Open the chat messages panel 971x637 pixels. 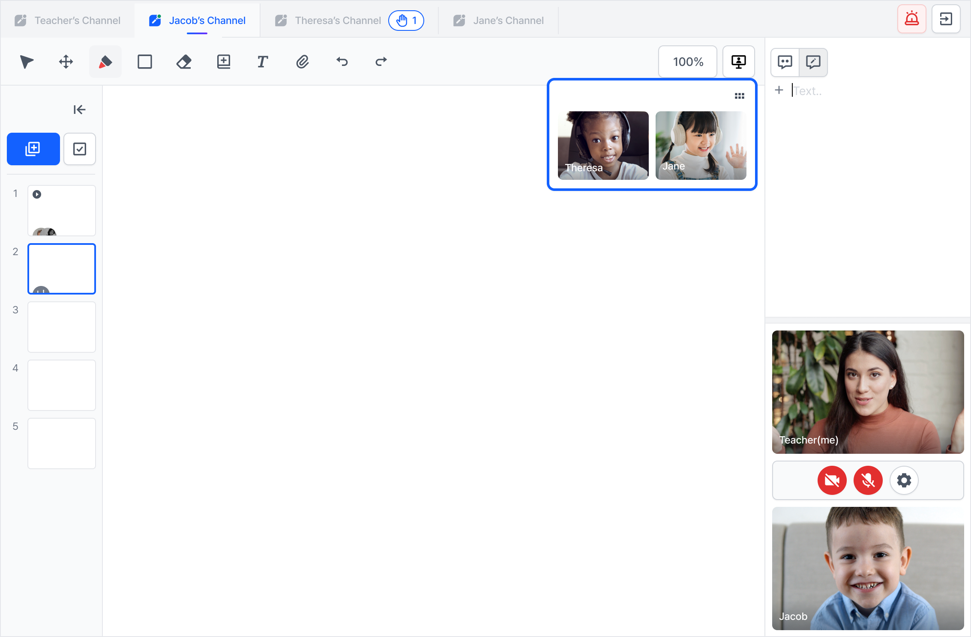pyautogui.click(x=785, y=62)
